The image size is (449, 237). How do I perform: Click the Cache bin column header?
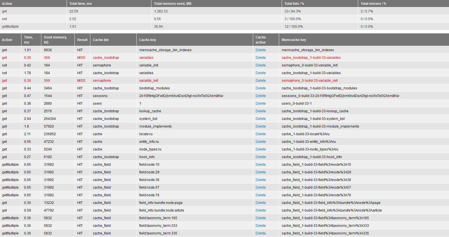101,40
